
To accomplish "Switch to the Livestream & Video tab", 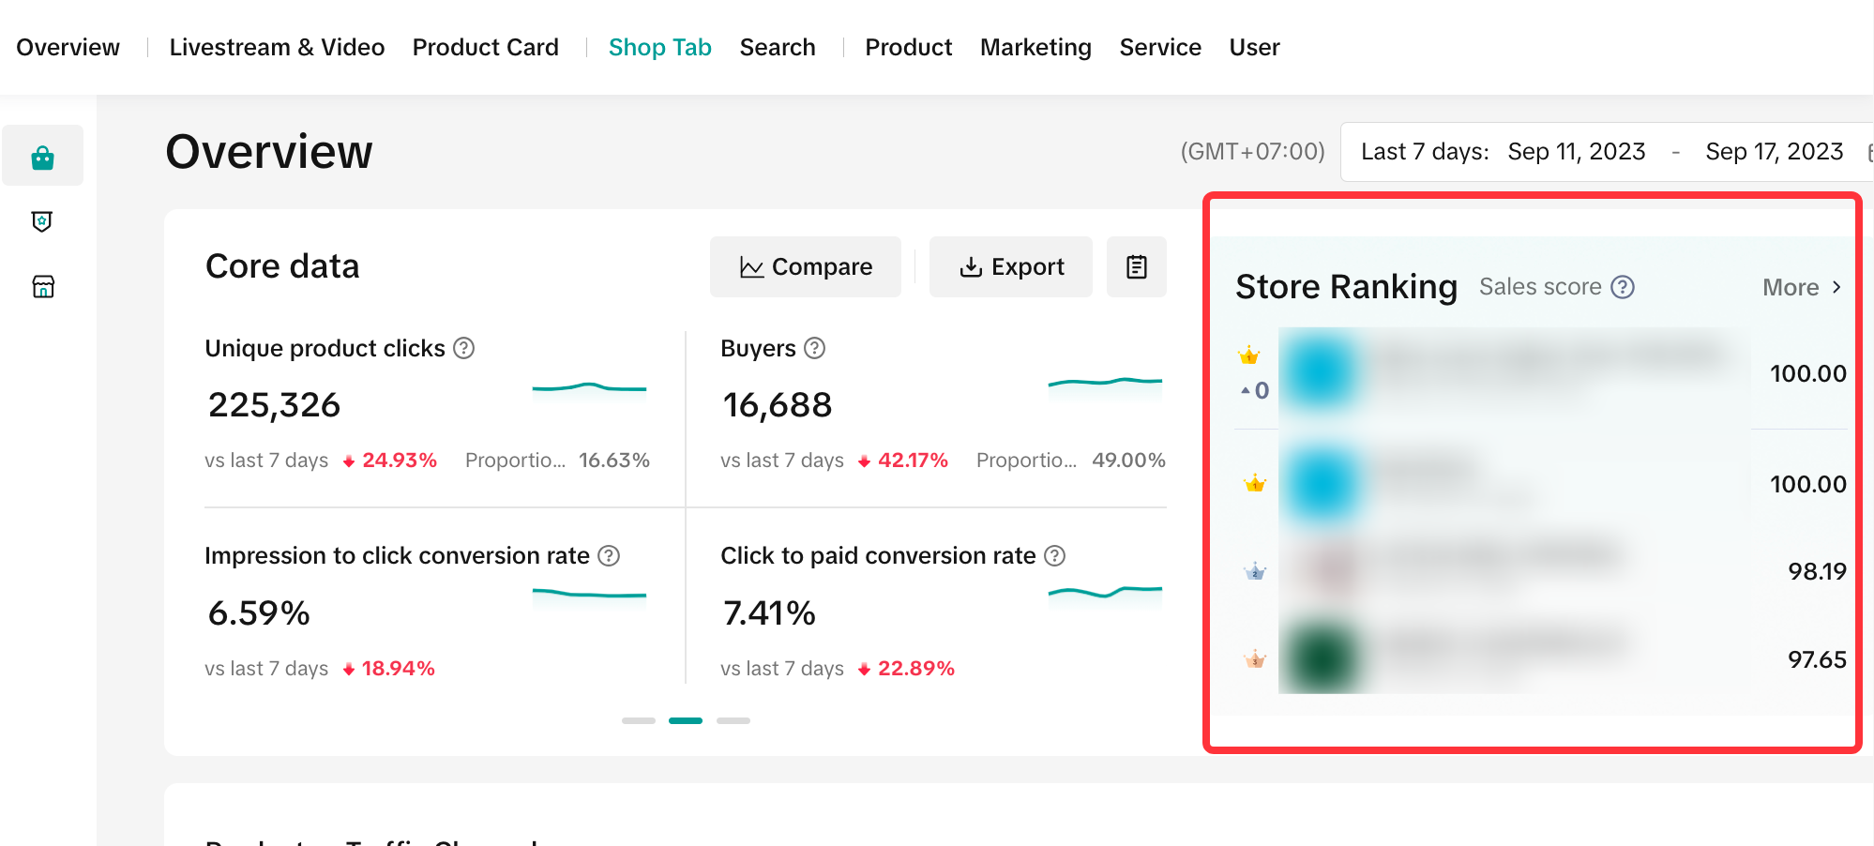I will click(x=277, y=47).
